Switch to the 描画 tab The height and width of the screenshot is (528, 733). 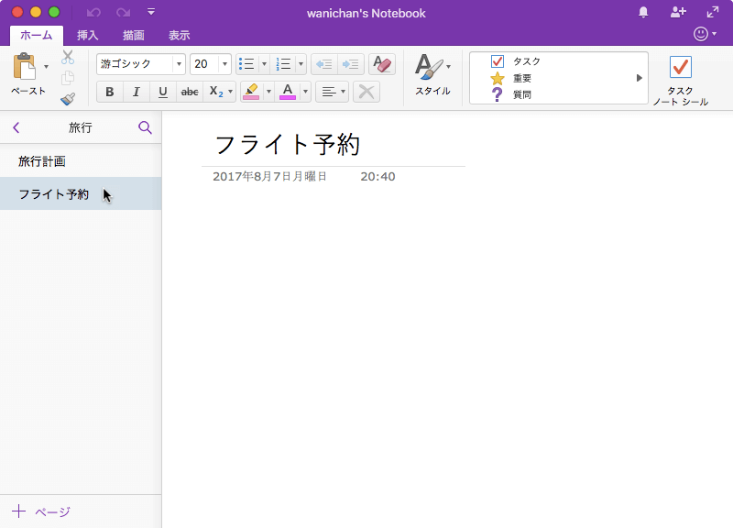[133, 35]
